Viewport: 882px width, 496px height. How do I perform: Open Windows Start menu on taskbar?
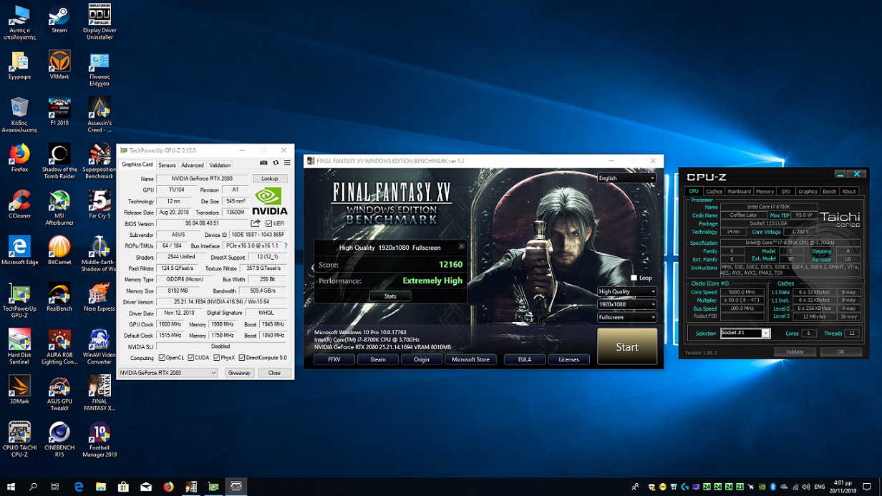[x=11, y=487]
